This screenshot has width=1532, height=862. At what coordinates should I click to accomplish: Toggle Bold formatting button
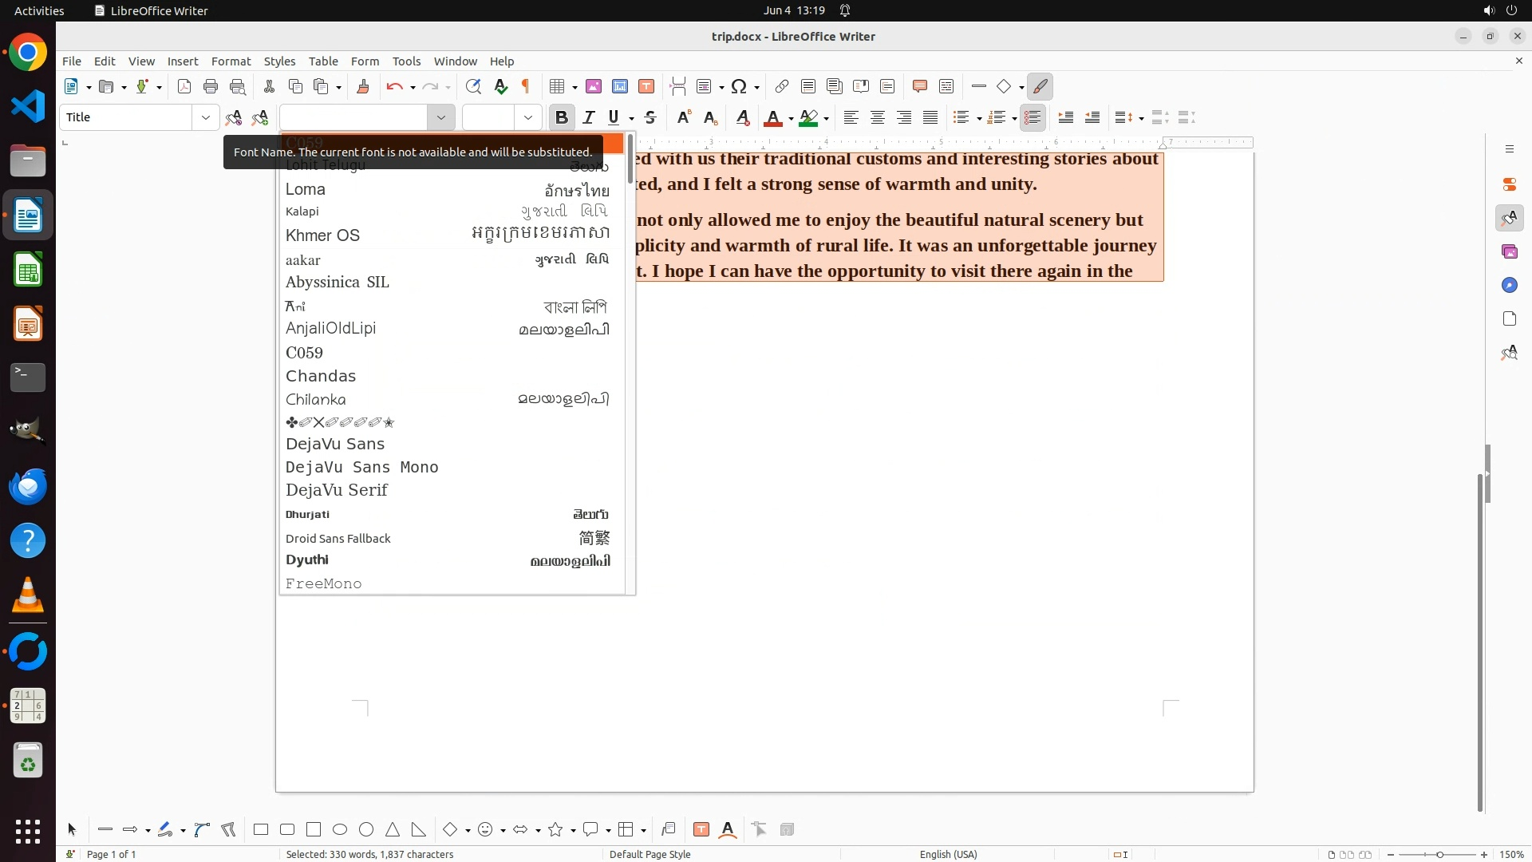561,117
